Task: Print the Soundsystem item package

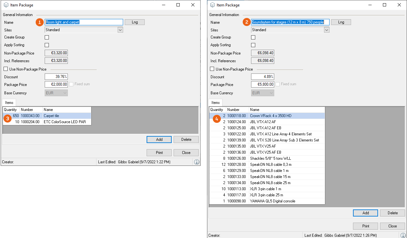Action: (366, 226)
